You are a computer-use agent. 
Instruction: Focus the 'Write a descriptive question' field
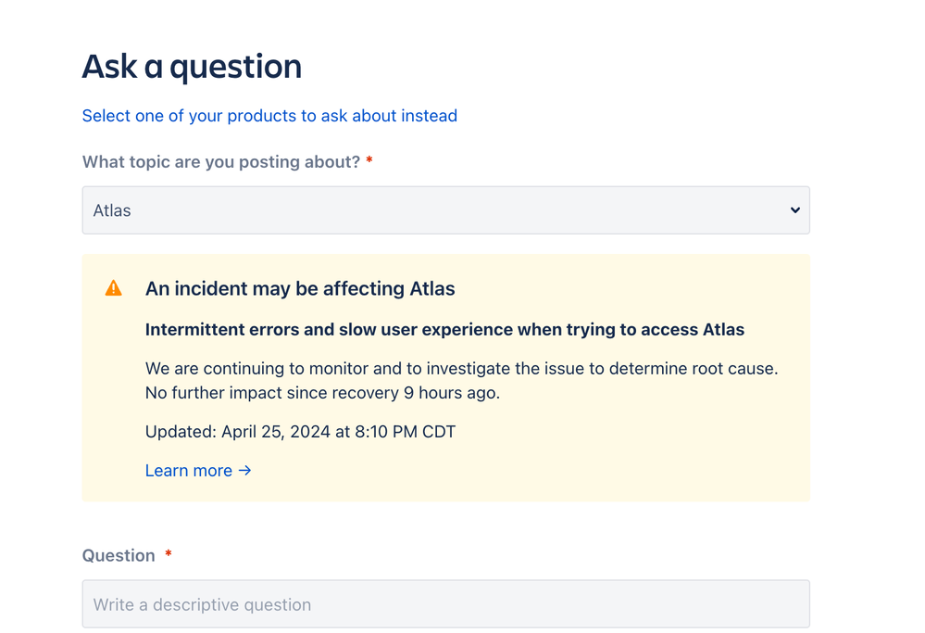point(445,603)
